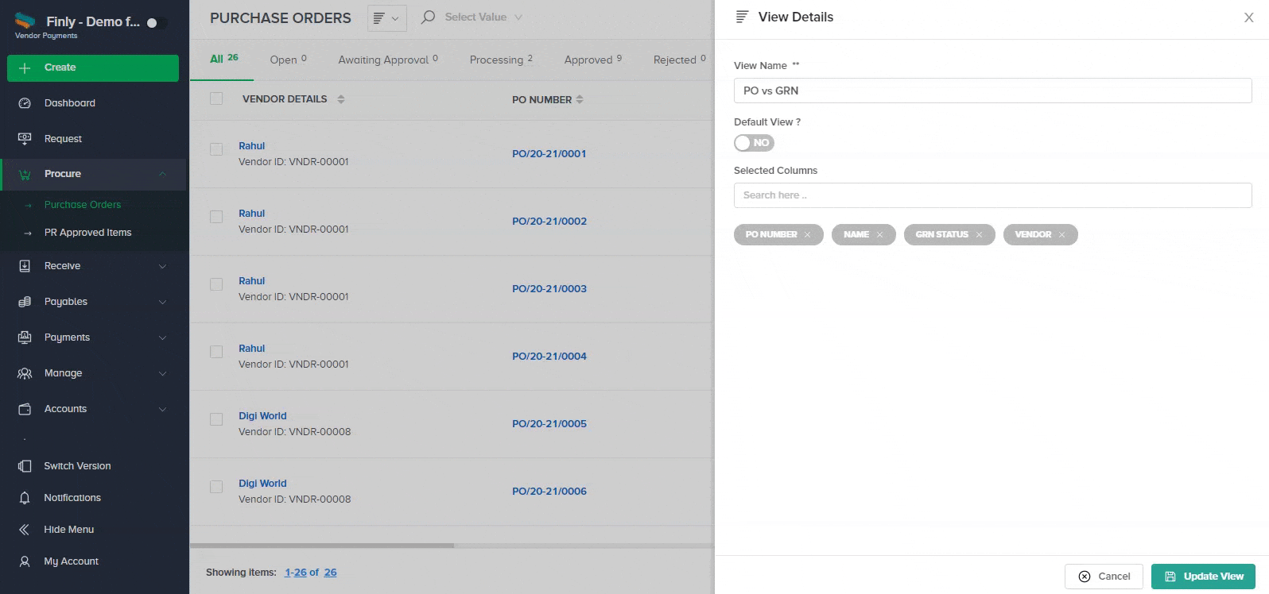Open PO/20-21/0005 link

tap(549, 424)
